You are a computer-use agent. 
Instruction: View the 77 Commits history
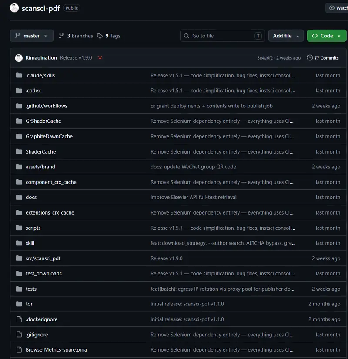pyautogui.click(x=323, y=58)
